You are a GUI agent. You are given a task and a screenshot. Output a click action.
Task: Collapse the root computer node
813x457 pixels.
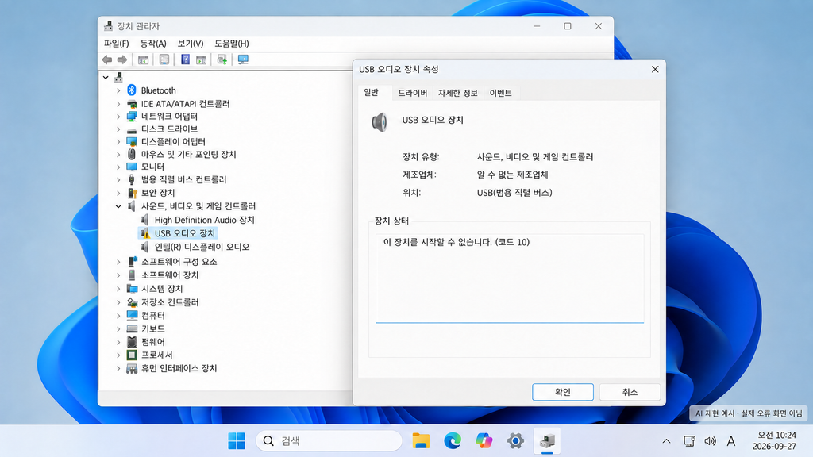click(x=106, y=78)
